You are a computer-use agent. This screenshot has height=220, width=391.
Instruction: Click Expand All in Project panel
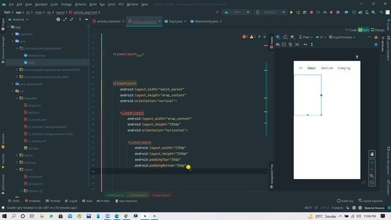click(x=65, y=19)
